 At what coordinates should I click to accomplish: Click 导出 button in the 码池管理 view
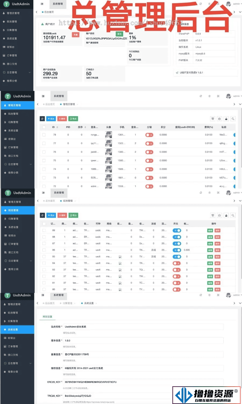pos(73,215)
